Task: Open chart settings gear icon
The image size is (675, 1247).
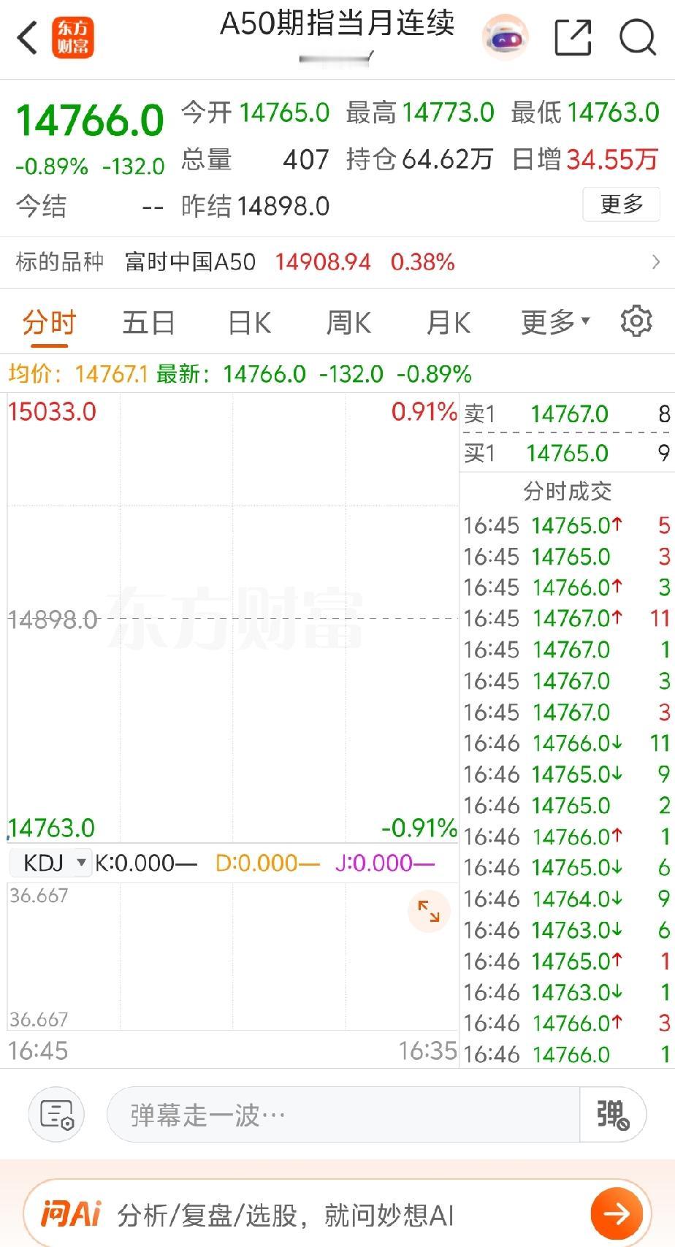Action: coord(636,321)
